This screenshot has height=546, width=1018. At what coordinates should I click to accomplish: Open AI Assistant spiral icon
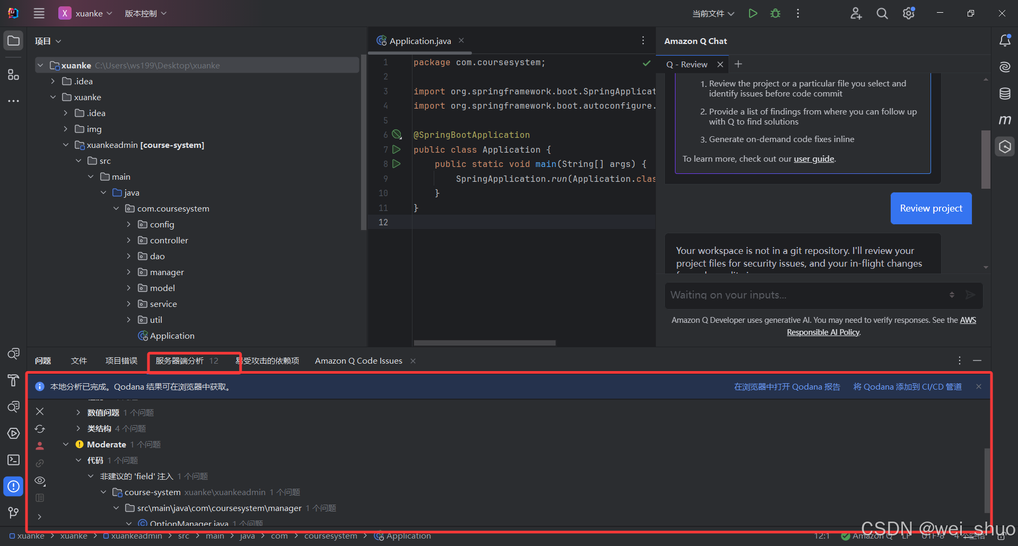pos(1005,67)
